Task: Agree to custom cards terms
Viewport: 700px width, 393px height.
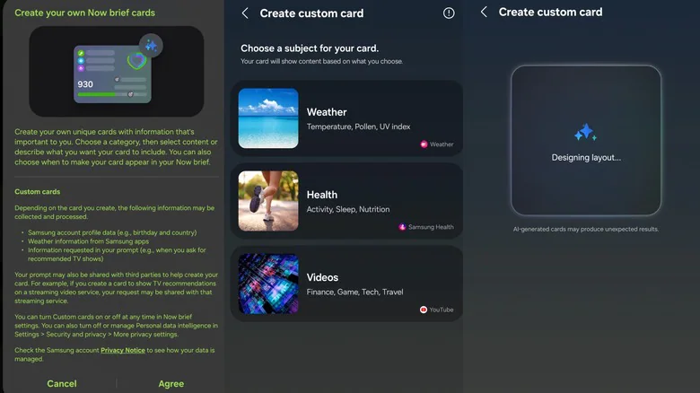Action: pos(171,384)
